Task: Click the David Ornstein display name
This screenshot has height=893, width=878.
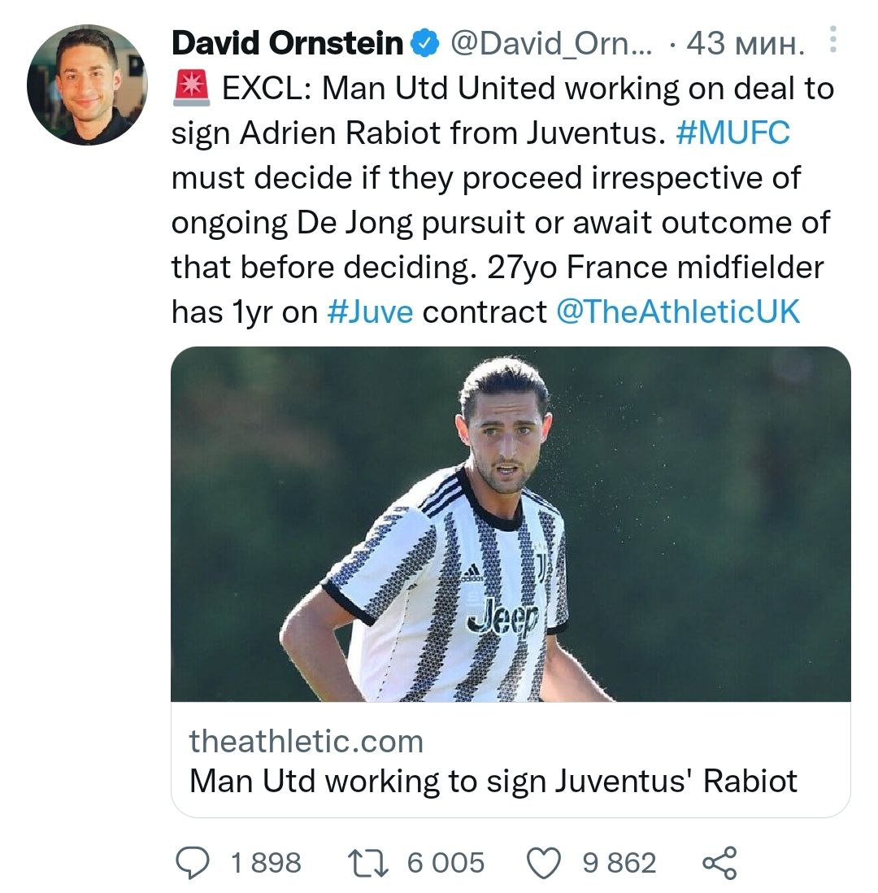Action: click(287, 44)
